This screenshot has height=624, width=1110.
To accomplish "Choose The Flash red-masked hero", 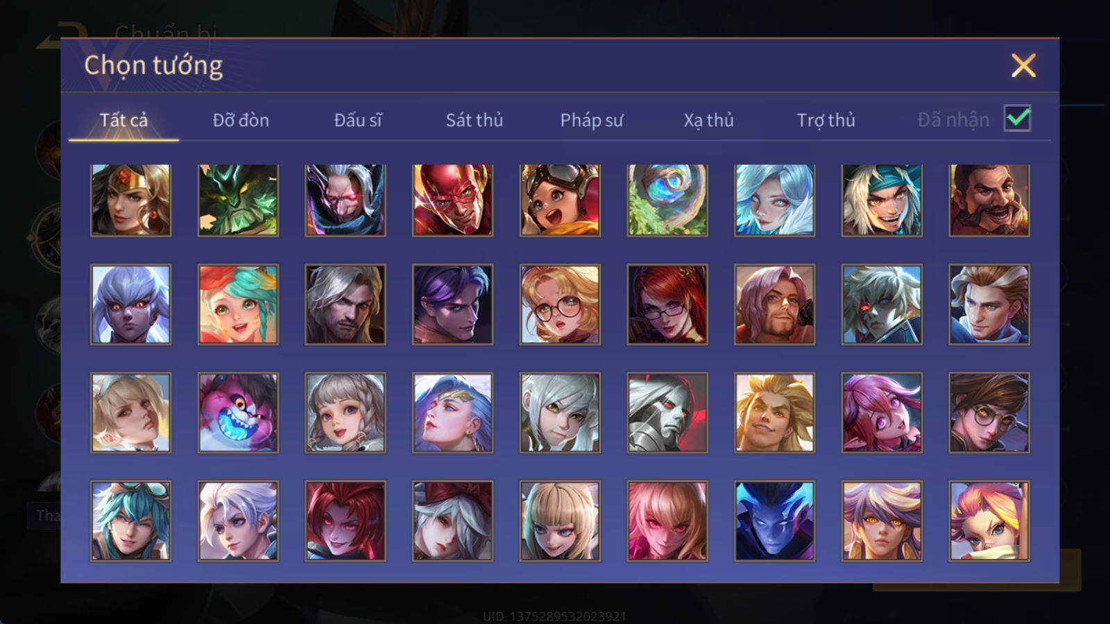I will (x=452, y=200).
